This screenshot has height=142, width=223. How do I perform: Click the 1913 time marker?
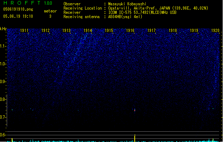click(x=67, y=31)
